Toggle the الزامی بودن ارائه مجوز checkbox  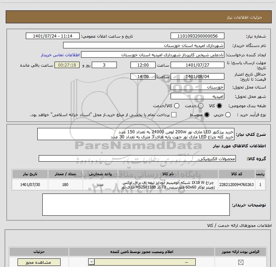[x=241, y=262]
